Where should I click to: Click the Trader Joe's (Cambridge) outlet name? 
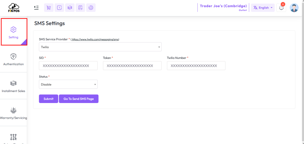[223, 6]
